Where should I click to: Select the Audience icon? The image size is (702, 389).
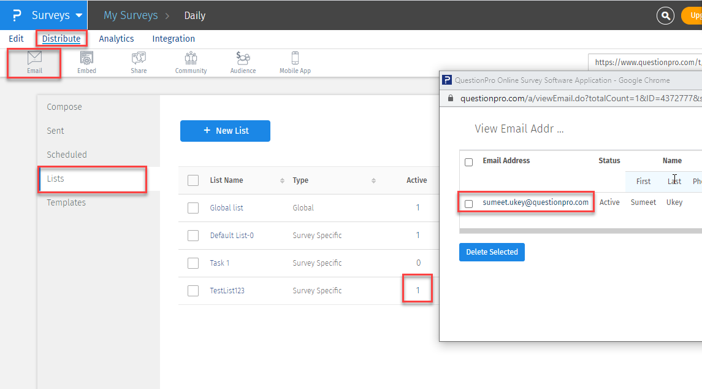[243, 59]
